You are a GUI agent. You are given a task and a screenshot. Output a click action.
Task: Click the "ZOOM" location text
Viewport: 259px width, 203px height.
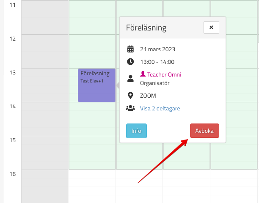pos(148,96)
